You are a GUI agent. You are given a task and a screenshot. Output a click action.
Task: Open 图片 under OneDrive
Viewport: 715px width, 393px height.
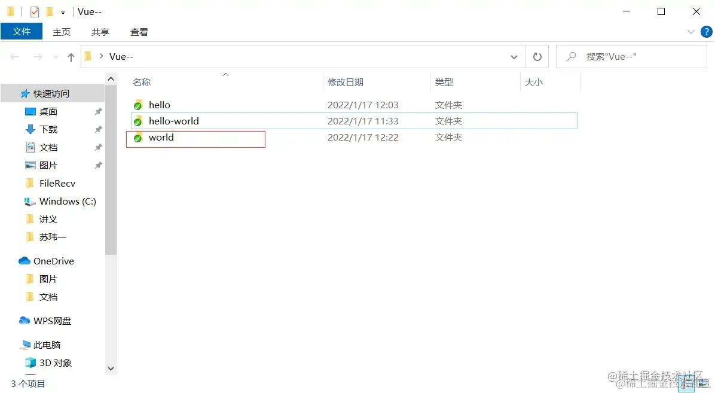click(x=48, y=279)
